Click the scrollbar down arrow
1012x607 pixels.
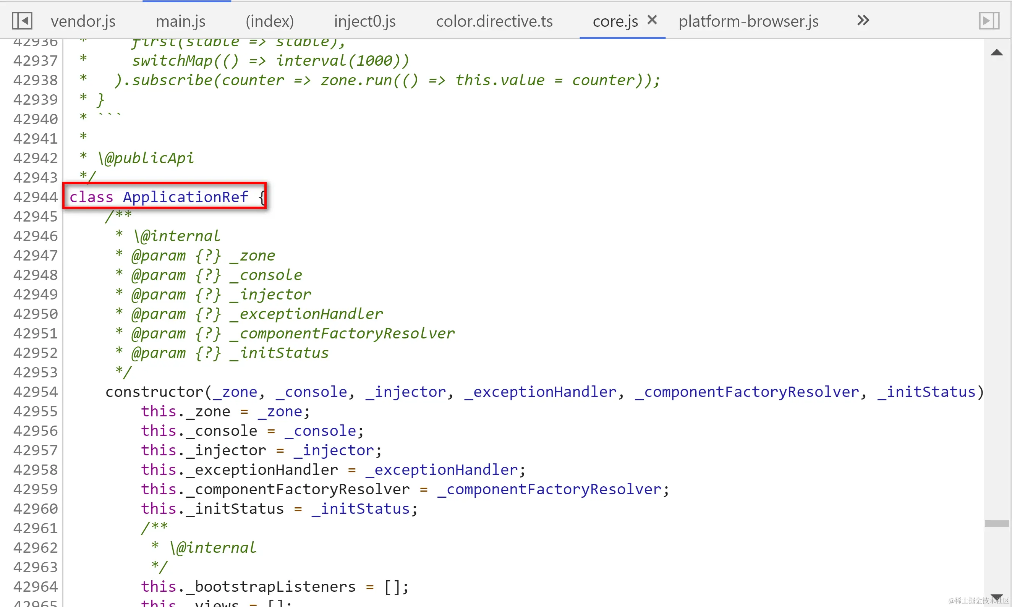click(x=996, y=597)
